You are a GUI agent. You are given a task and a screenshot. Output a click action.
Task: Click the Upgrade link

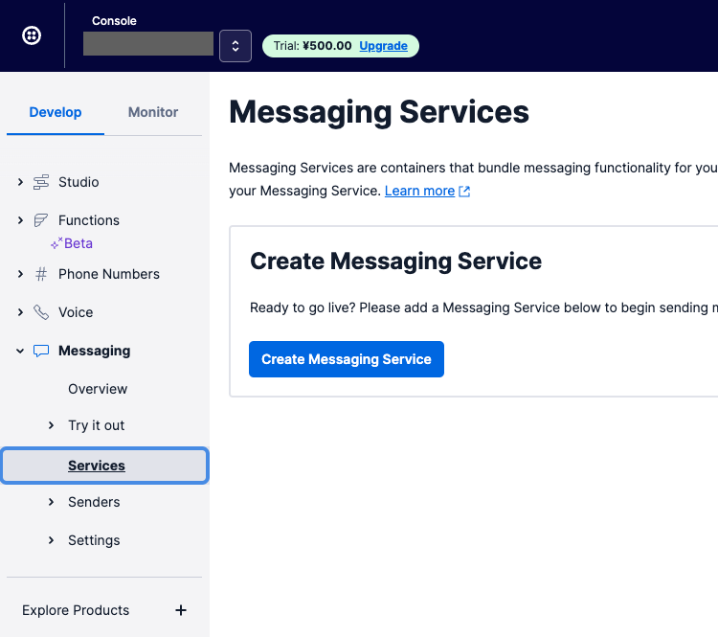(x=383, y=46)
